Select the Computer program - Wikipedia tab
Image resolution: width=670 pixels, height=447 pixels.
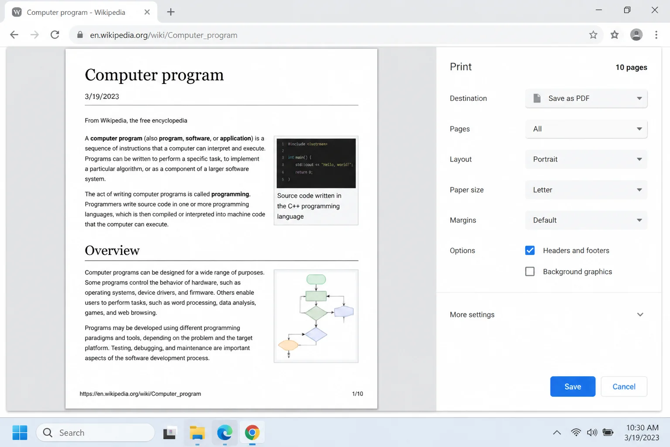(81, 12)
